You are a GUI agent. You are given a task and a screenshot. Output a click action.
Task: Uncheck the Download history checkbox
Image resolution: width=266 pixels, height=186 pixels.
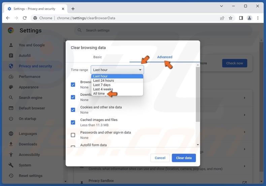tap(73, 97)
